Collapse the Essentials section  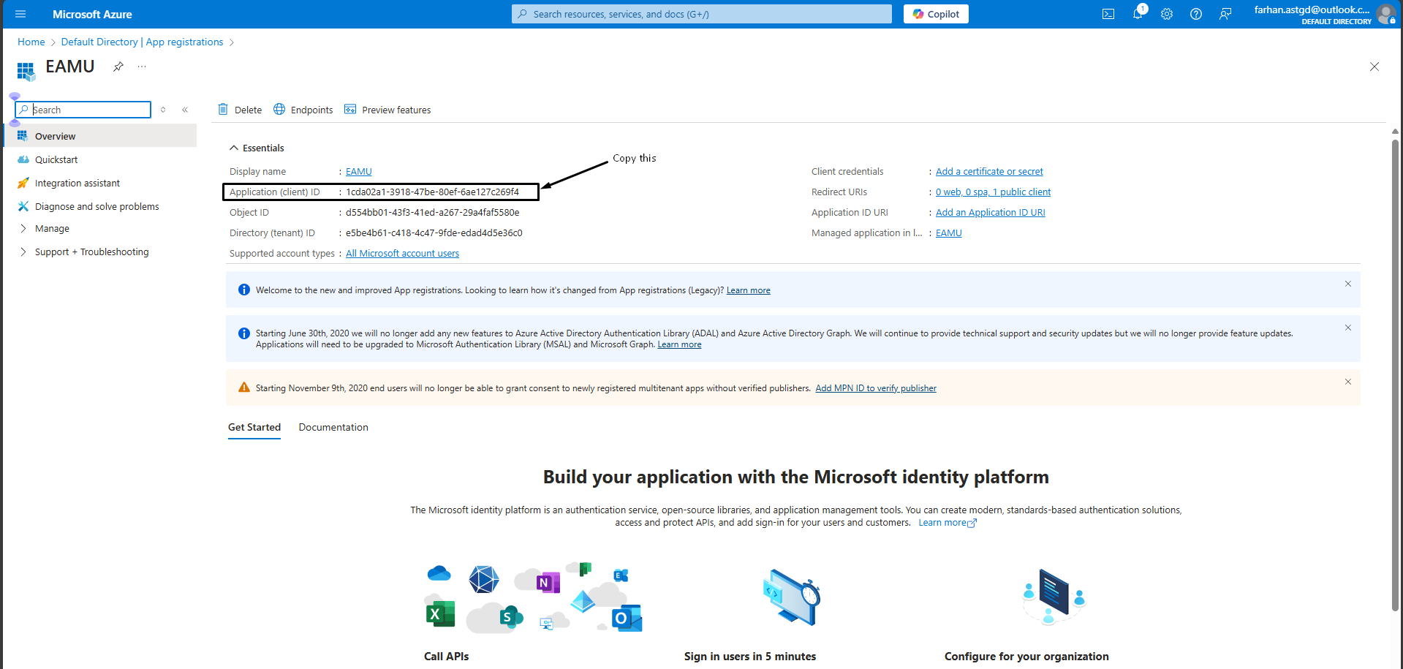[234, 147]
